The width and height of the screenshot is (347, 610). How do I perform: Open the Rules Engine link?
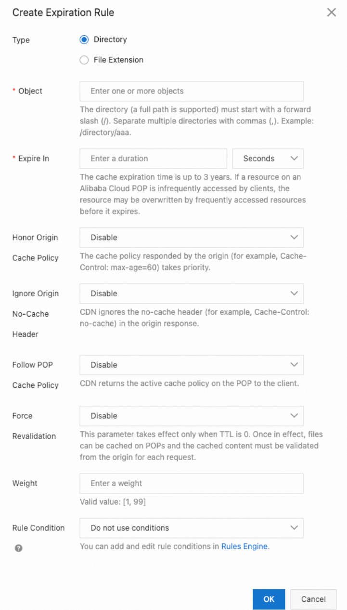[x=244, y=546]
